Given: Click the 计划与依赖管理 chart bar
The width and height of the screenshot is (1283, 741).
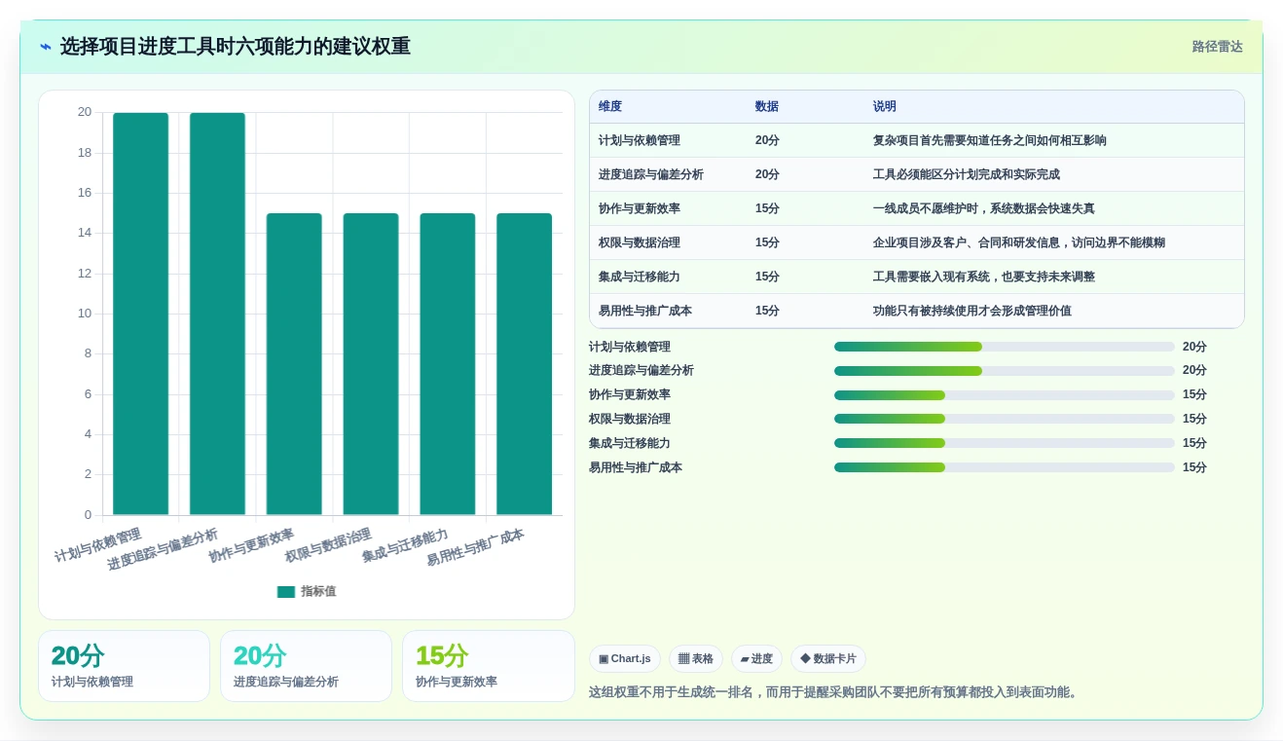Looking at the screenshot, I should coord(140,314).
